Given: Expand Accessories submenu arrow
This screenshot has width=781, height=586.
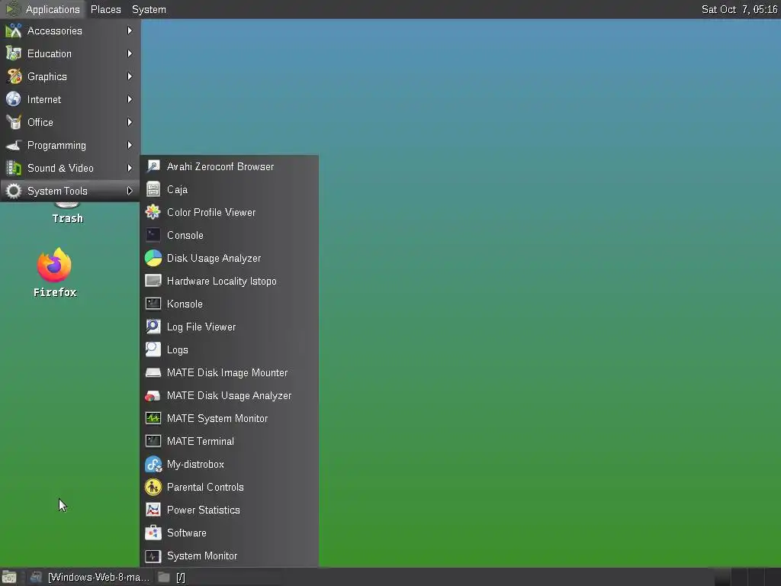Looking at the screenshot, I should pos(130,31).
